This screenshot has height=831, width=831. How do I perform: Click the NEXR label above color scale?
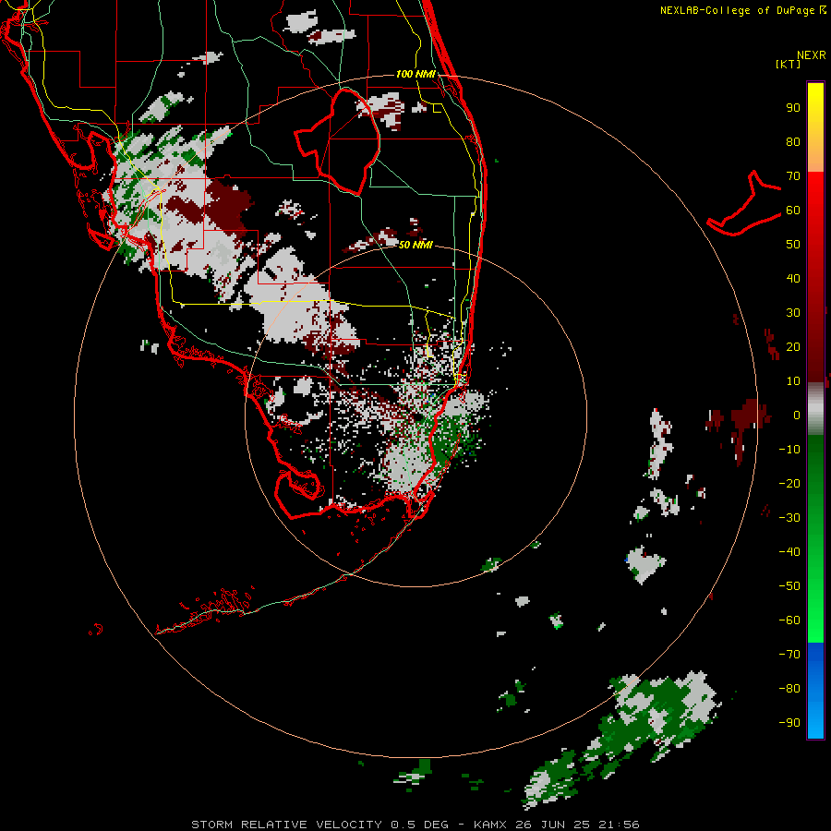click(811, 55)
